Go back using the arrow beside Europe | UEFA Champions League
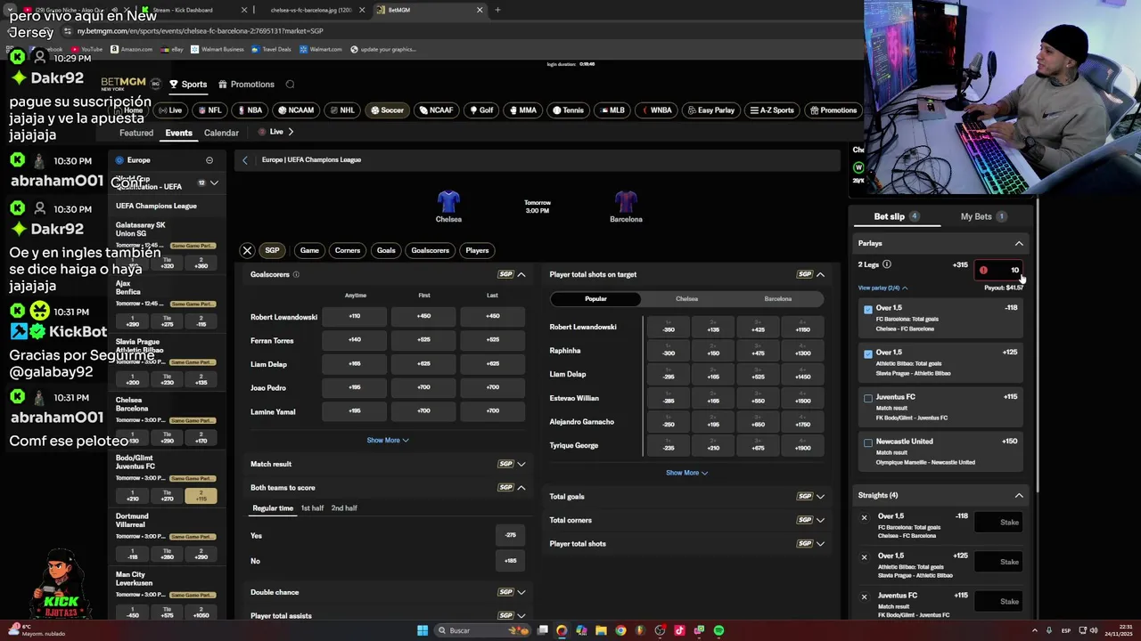 coord(245,160)
